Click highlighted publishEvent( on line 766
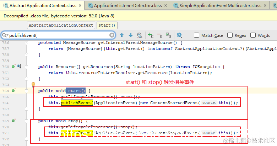Screen dimensions: 277x146 pos(77,103)
